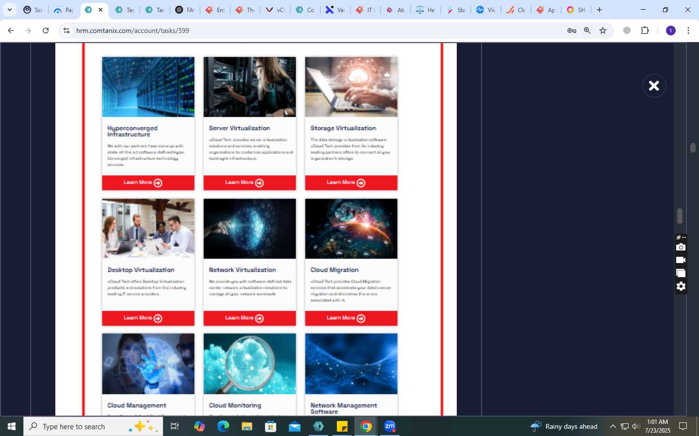Screen dimensions: 699x436
Task: Close the active tab
Action: point(100,10)
